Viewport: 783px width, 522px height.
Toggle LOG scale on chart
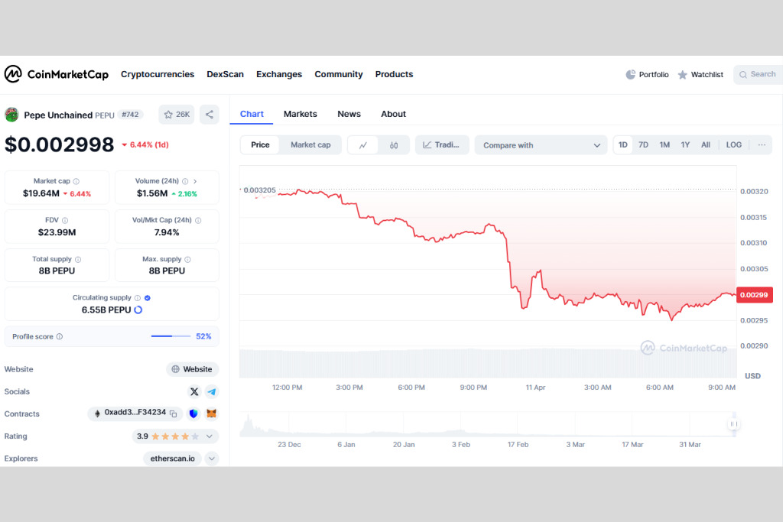click(733, 144)
